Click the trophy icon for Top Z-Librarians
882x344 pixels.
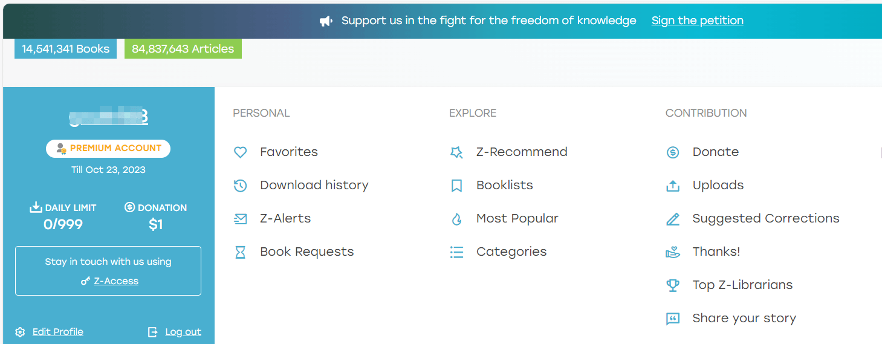pyautogui.click(x=673, y=285)
